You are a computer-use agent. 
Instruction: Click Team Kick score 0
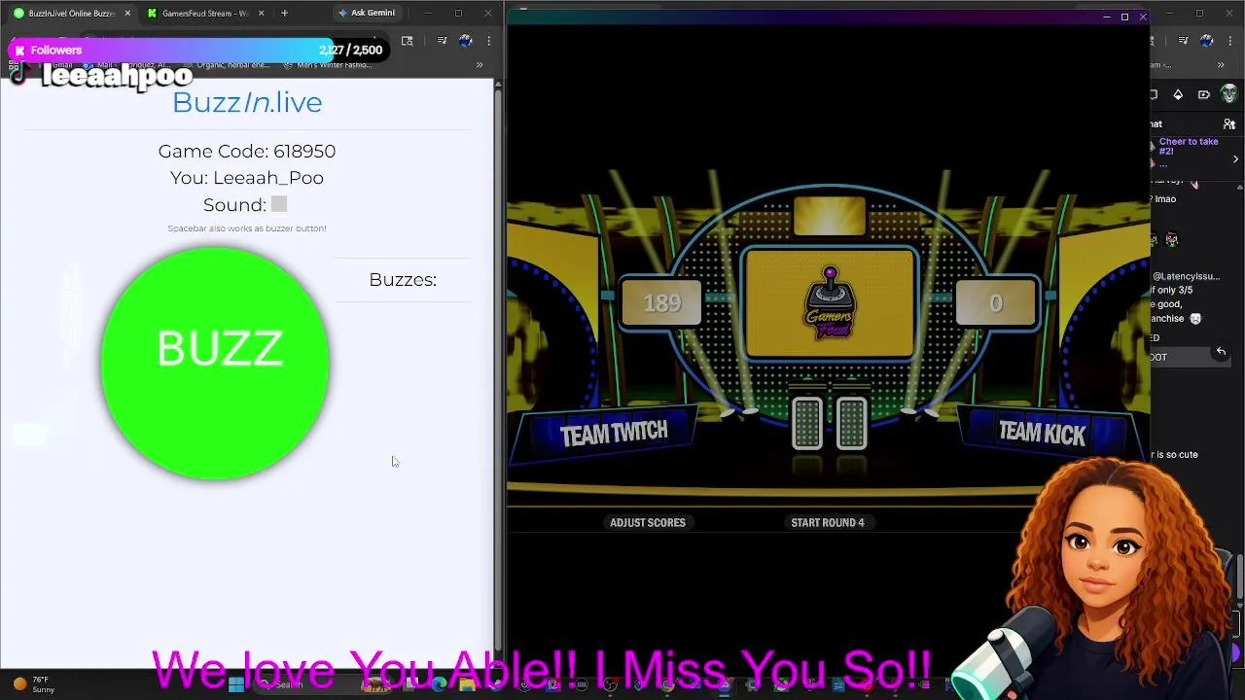[996, 303]
